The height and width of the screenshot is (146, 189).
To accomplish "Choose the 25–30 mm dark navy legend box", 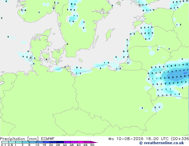I will point(60,142).
